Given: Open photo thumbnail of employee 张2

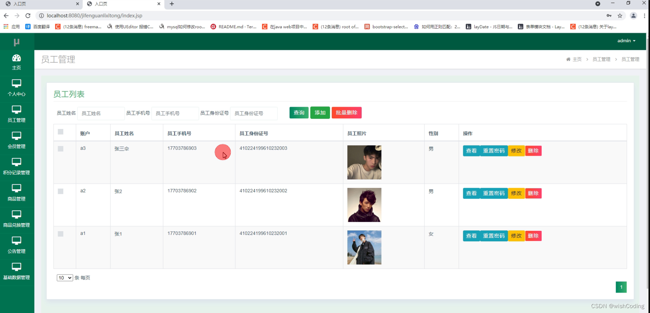Looking at the screenshot, I should pyautogui.click(x=364, y=205).
